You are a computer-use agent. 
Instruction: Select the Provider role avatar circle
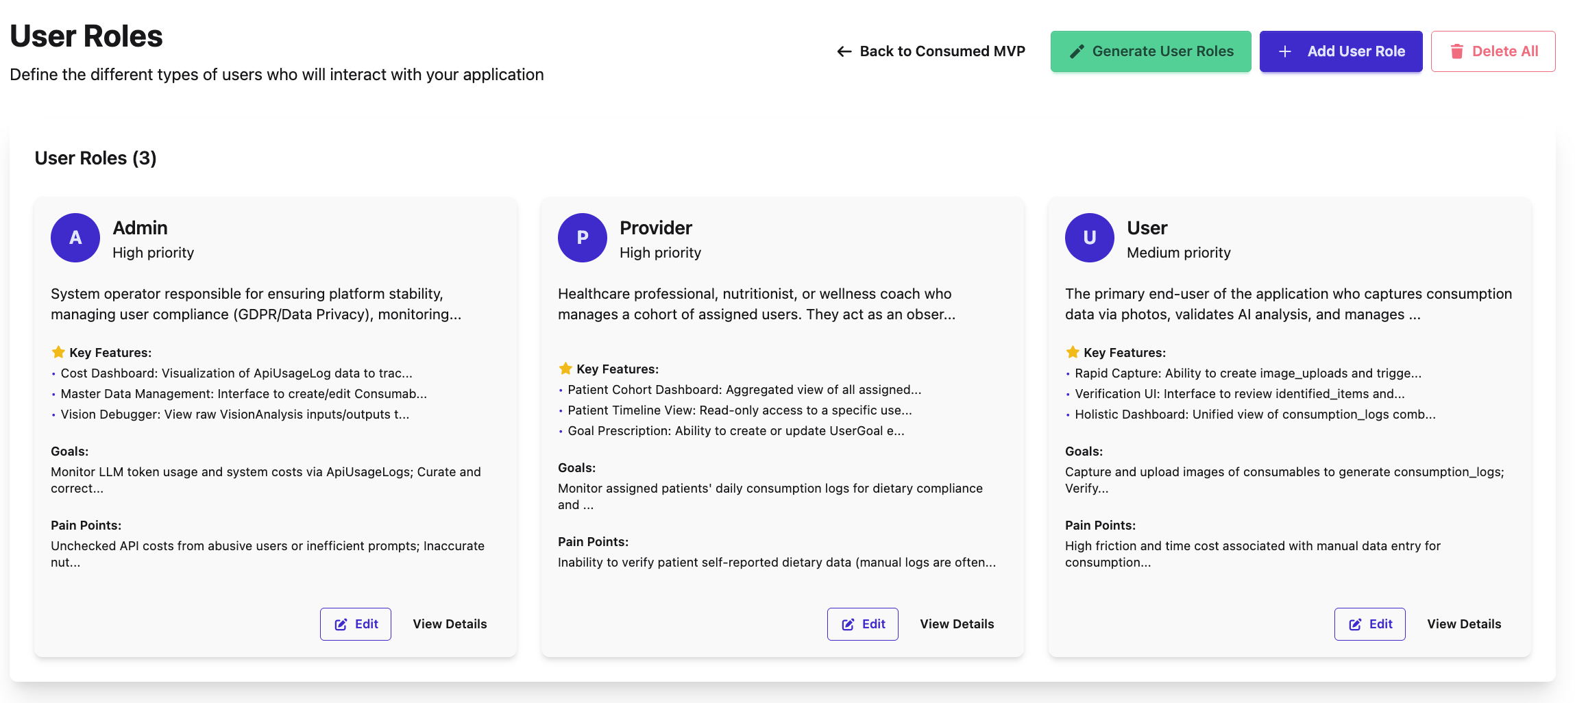pos(582,238)
